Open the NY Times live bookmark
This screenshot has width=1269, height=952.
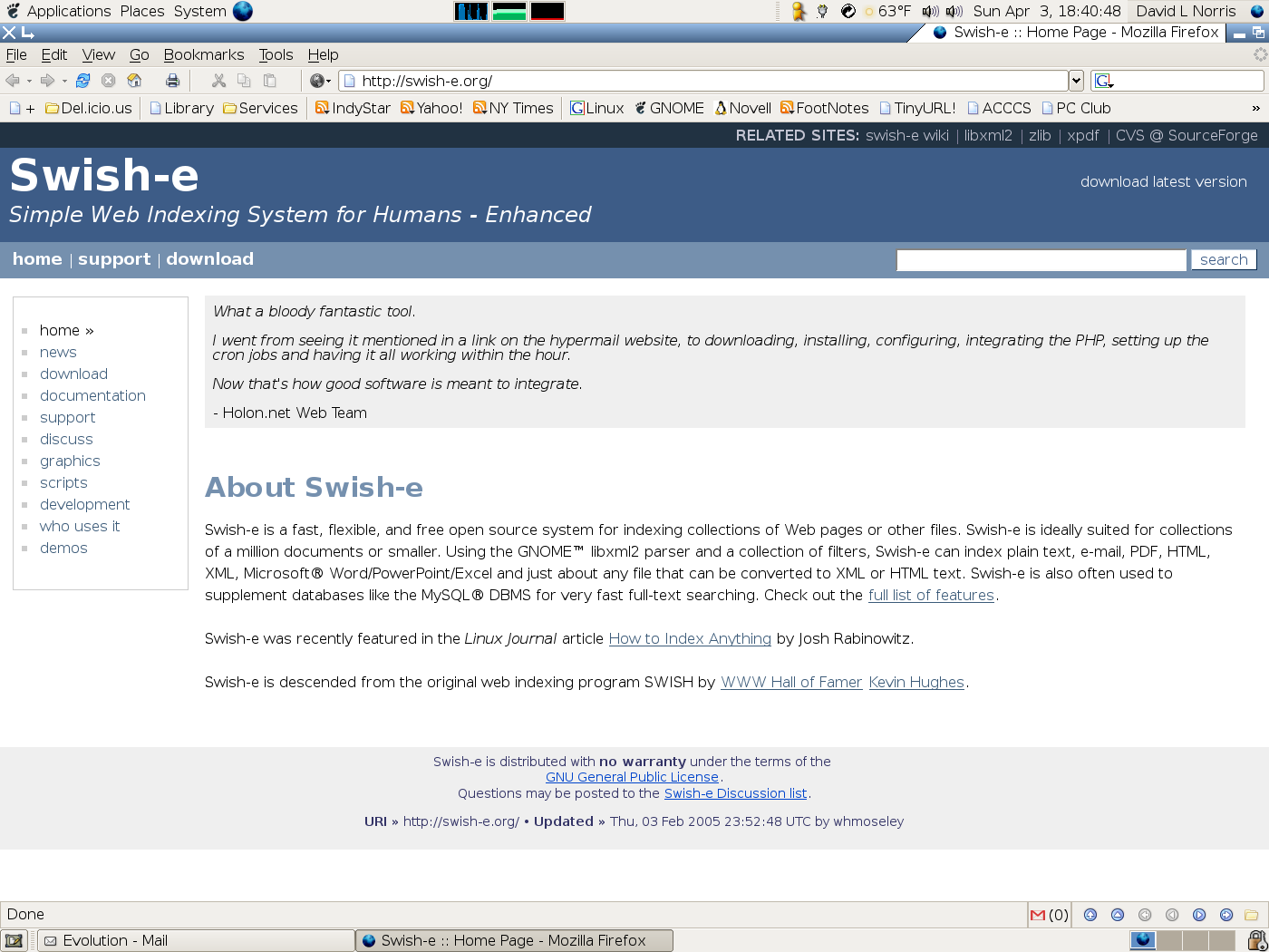click(x=513, y=108)
